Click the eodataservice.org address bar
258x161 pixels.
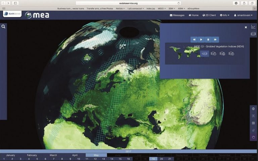(128, 3)
